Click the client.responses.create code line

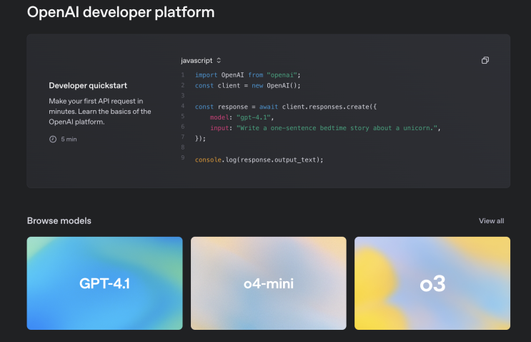285,107
